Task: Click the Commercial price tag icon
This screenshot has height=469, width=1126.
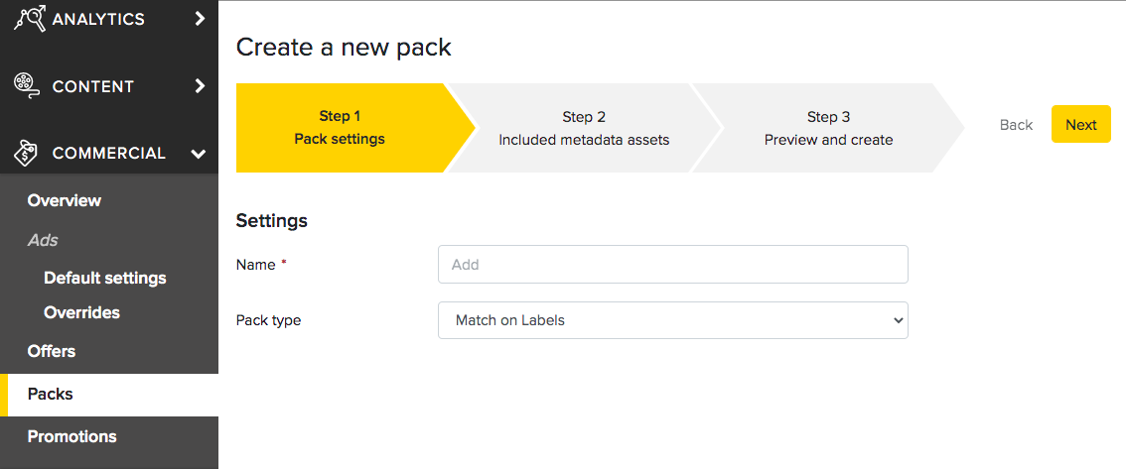Action: click(x=27, y=153)
